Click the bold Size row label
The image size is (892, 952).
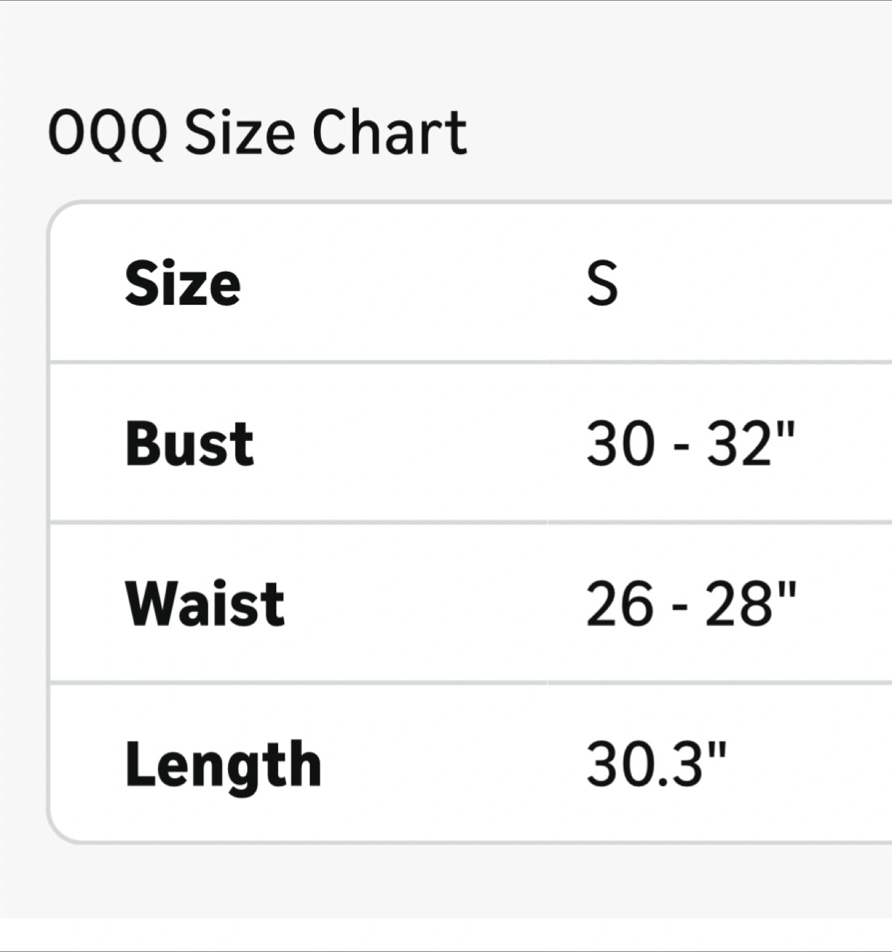pyautogui.click(x=183, y=284)
